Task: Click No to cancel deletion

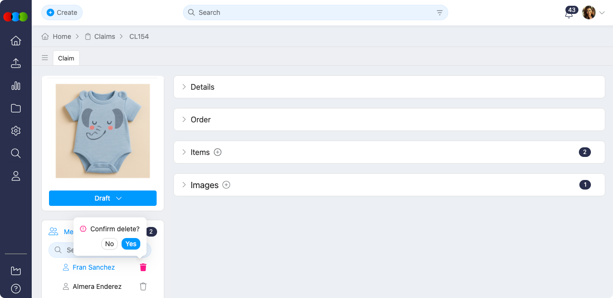Action: pyautogui.click(x=110, y=244)
